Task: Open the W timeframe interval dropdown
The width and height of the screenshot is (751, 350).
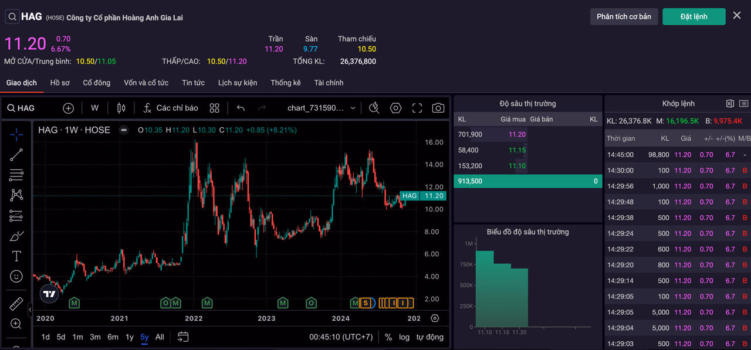Action: pyautogui.click(x=94, y=108)
